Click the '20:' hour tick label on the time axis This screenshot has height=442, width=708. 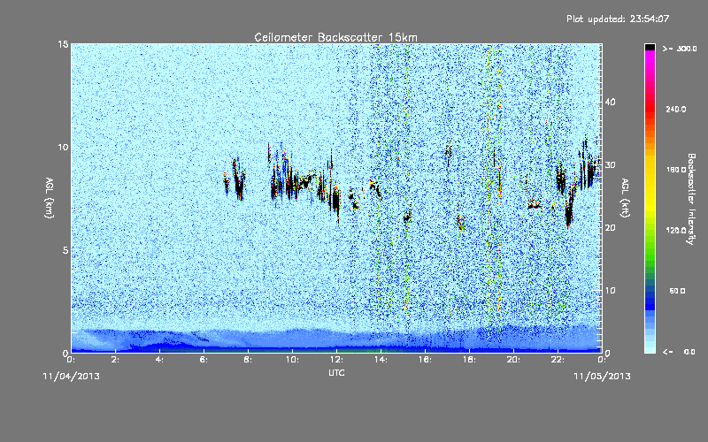click(x=513, y=360)
